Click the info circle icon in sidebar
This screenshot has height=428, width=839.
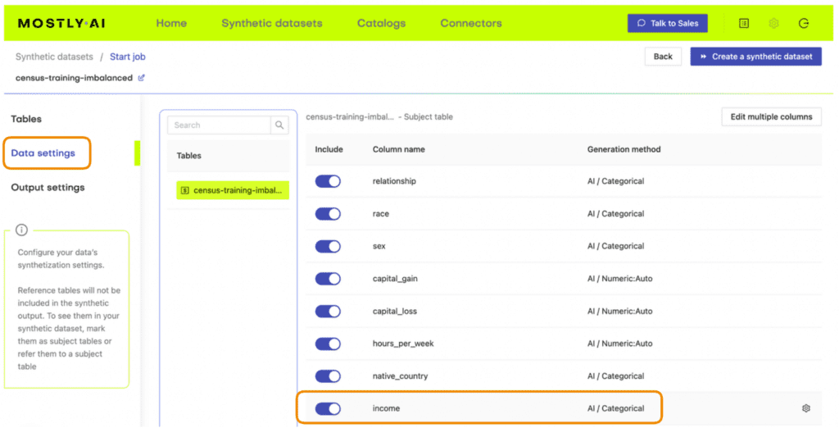pos(21,230)
